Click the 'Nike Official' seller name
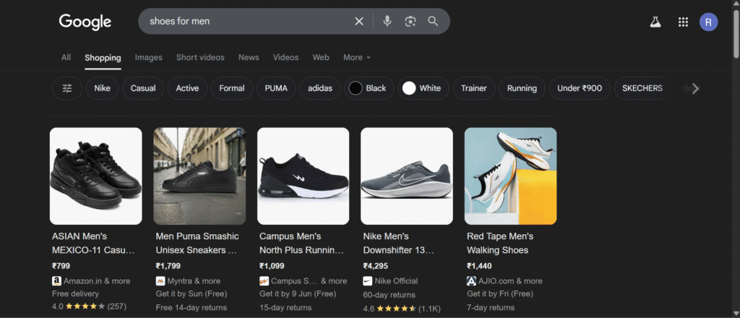Viewport: 740px width, 318px height. (397, 281)
